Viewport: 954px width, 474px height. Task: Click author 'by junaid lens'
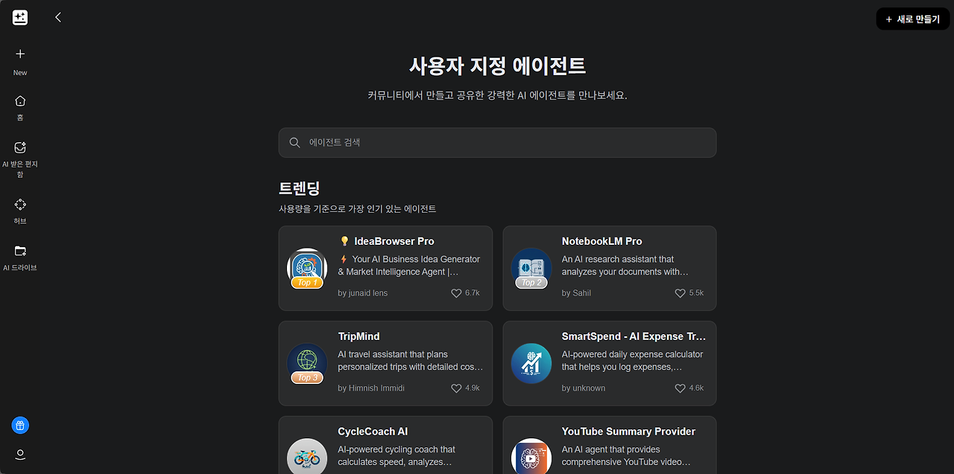pos(363,293)
